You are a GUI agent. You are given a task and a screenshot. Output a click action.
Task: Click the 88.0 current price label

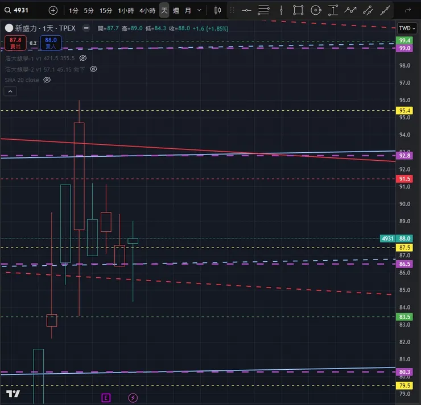(405, 239)
